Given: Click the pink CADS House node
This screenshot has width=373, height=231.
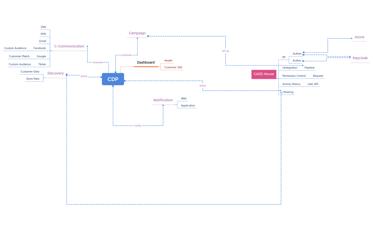Looking at the screenshot, I should tap(263, 74).
